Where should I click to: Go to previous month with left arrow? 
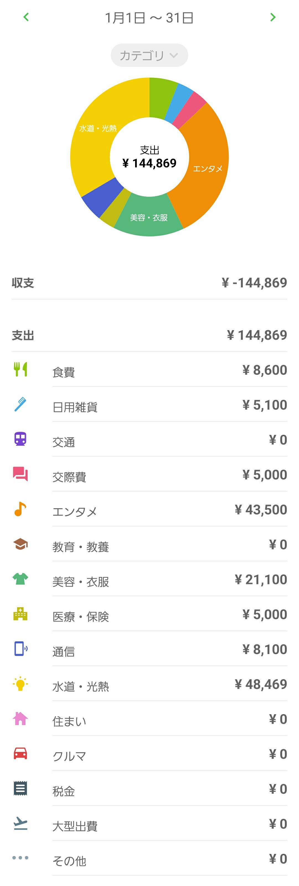[x=26, y=17]
